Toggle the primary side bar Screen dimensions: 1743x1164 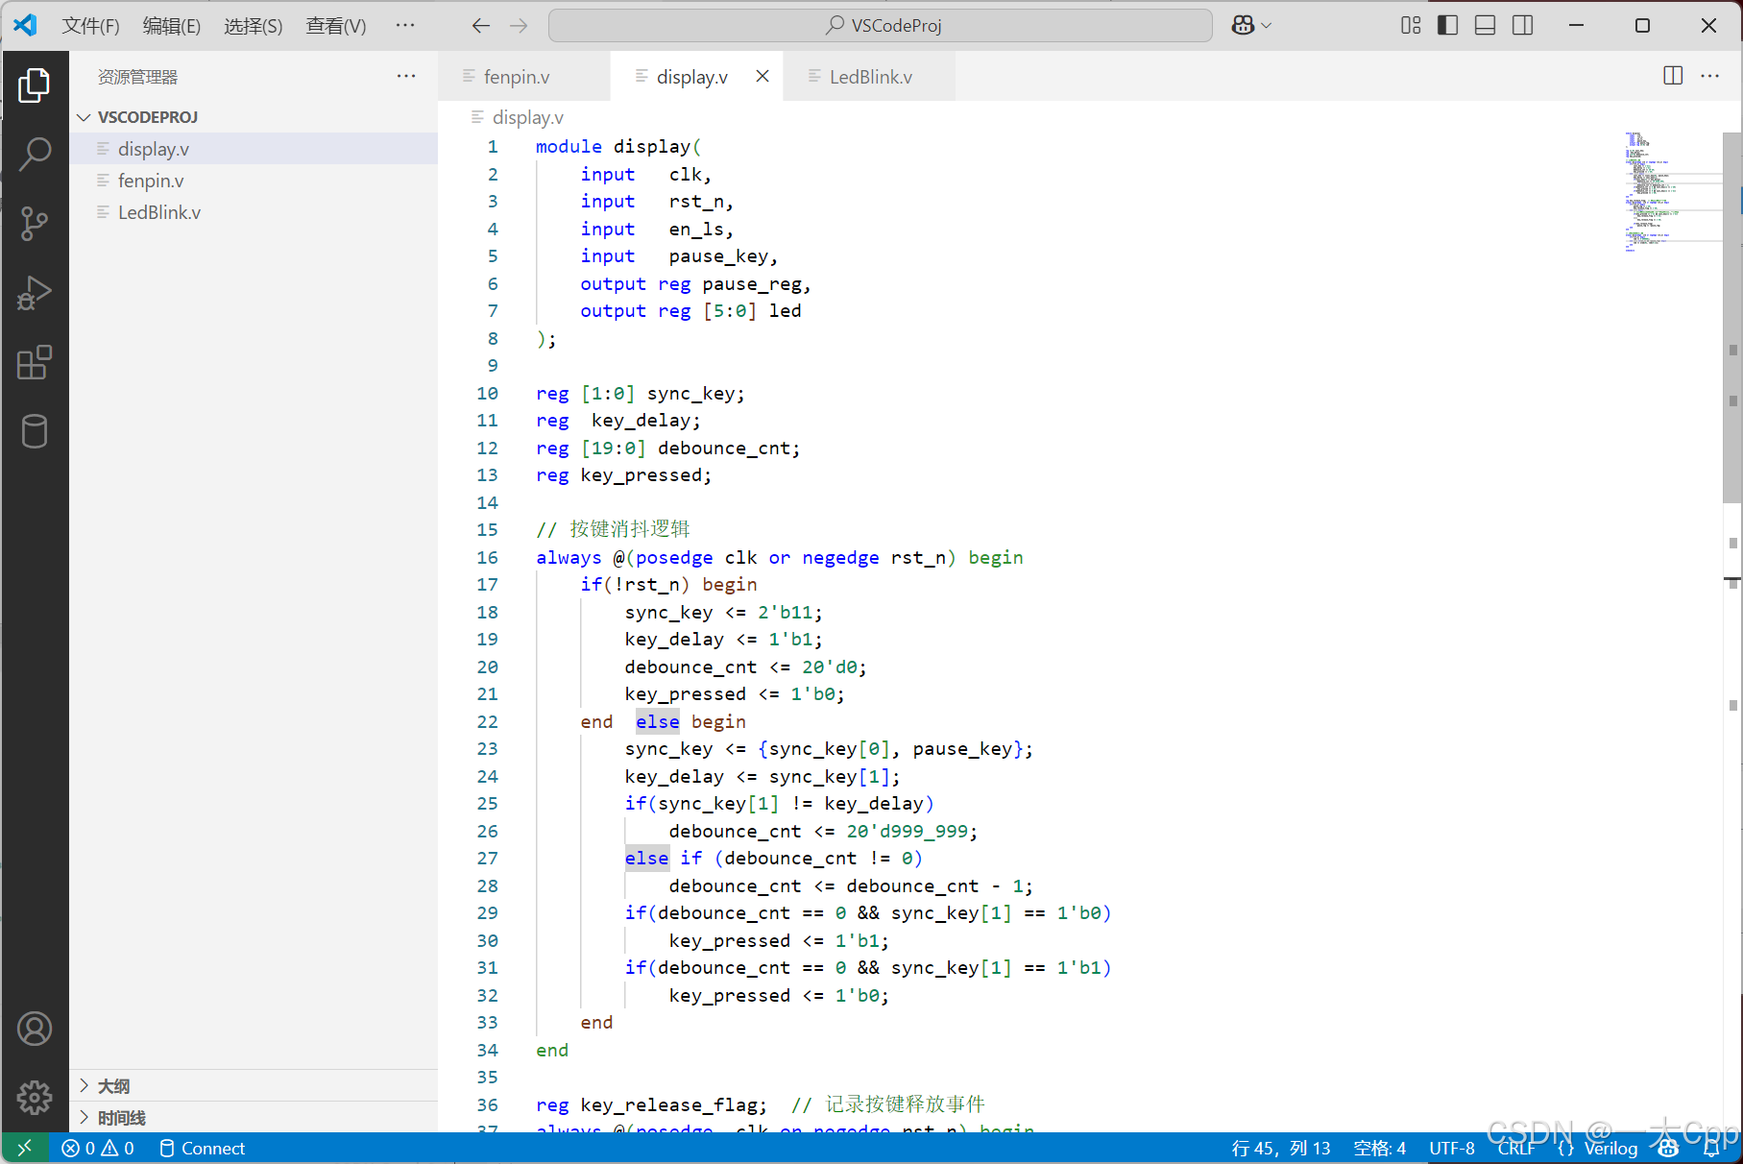click(x=1447, y=26)
